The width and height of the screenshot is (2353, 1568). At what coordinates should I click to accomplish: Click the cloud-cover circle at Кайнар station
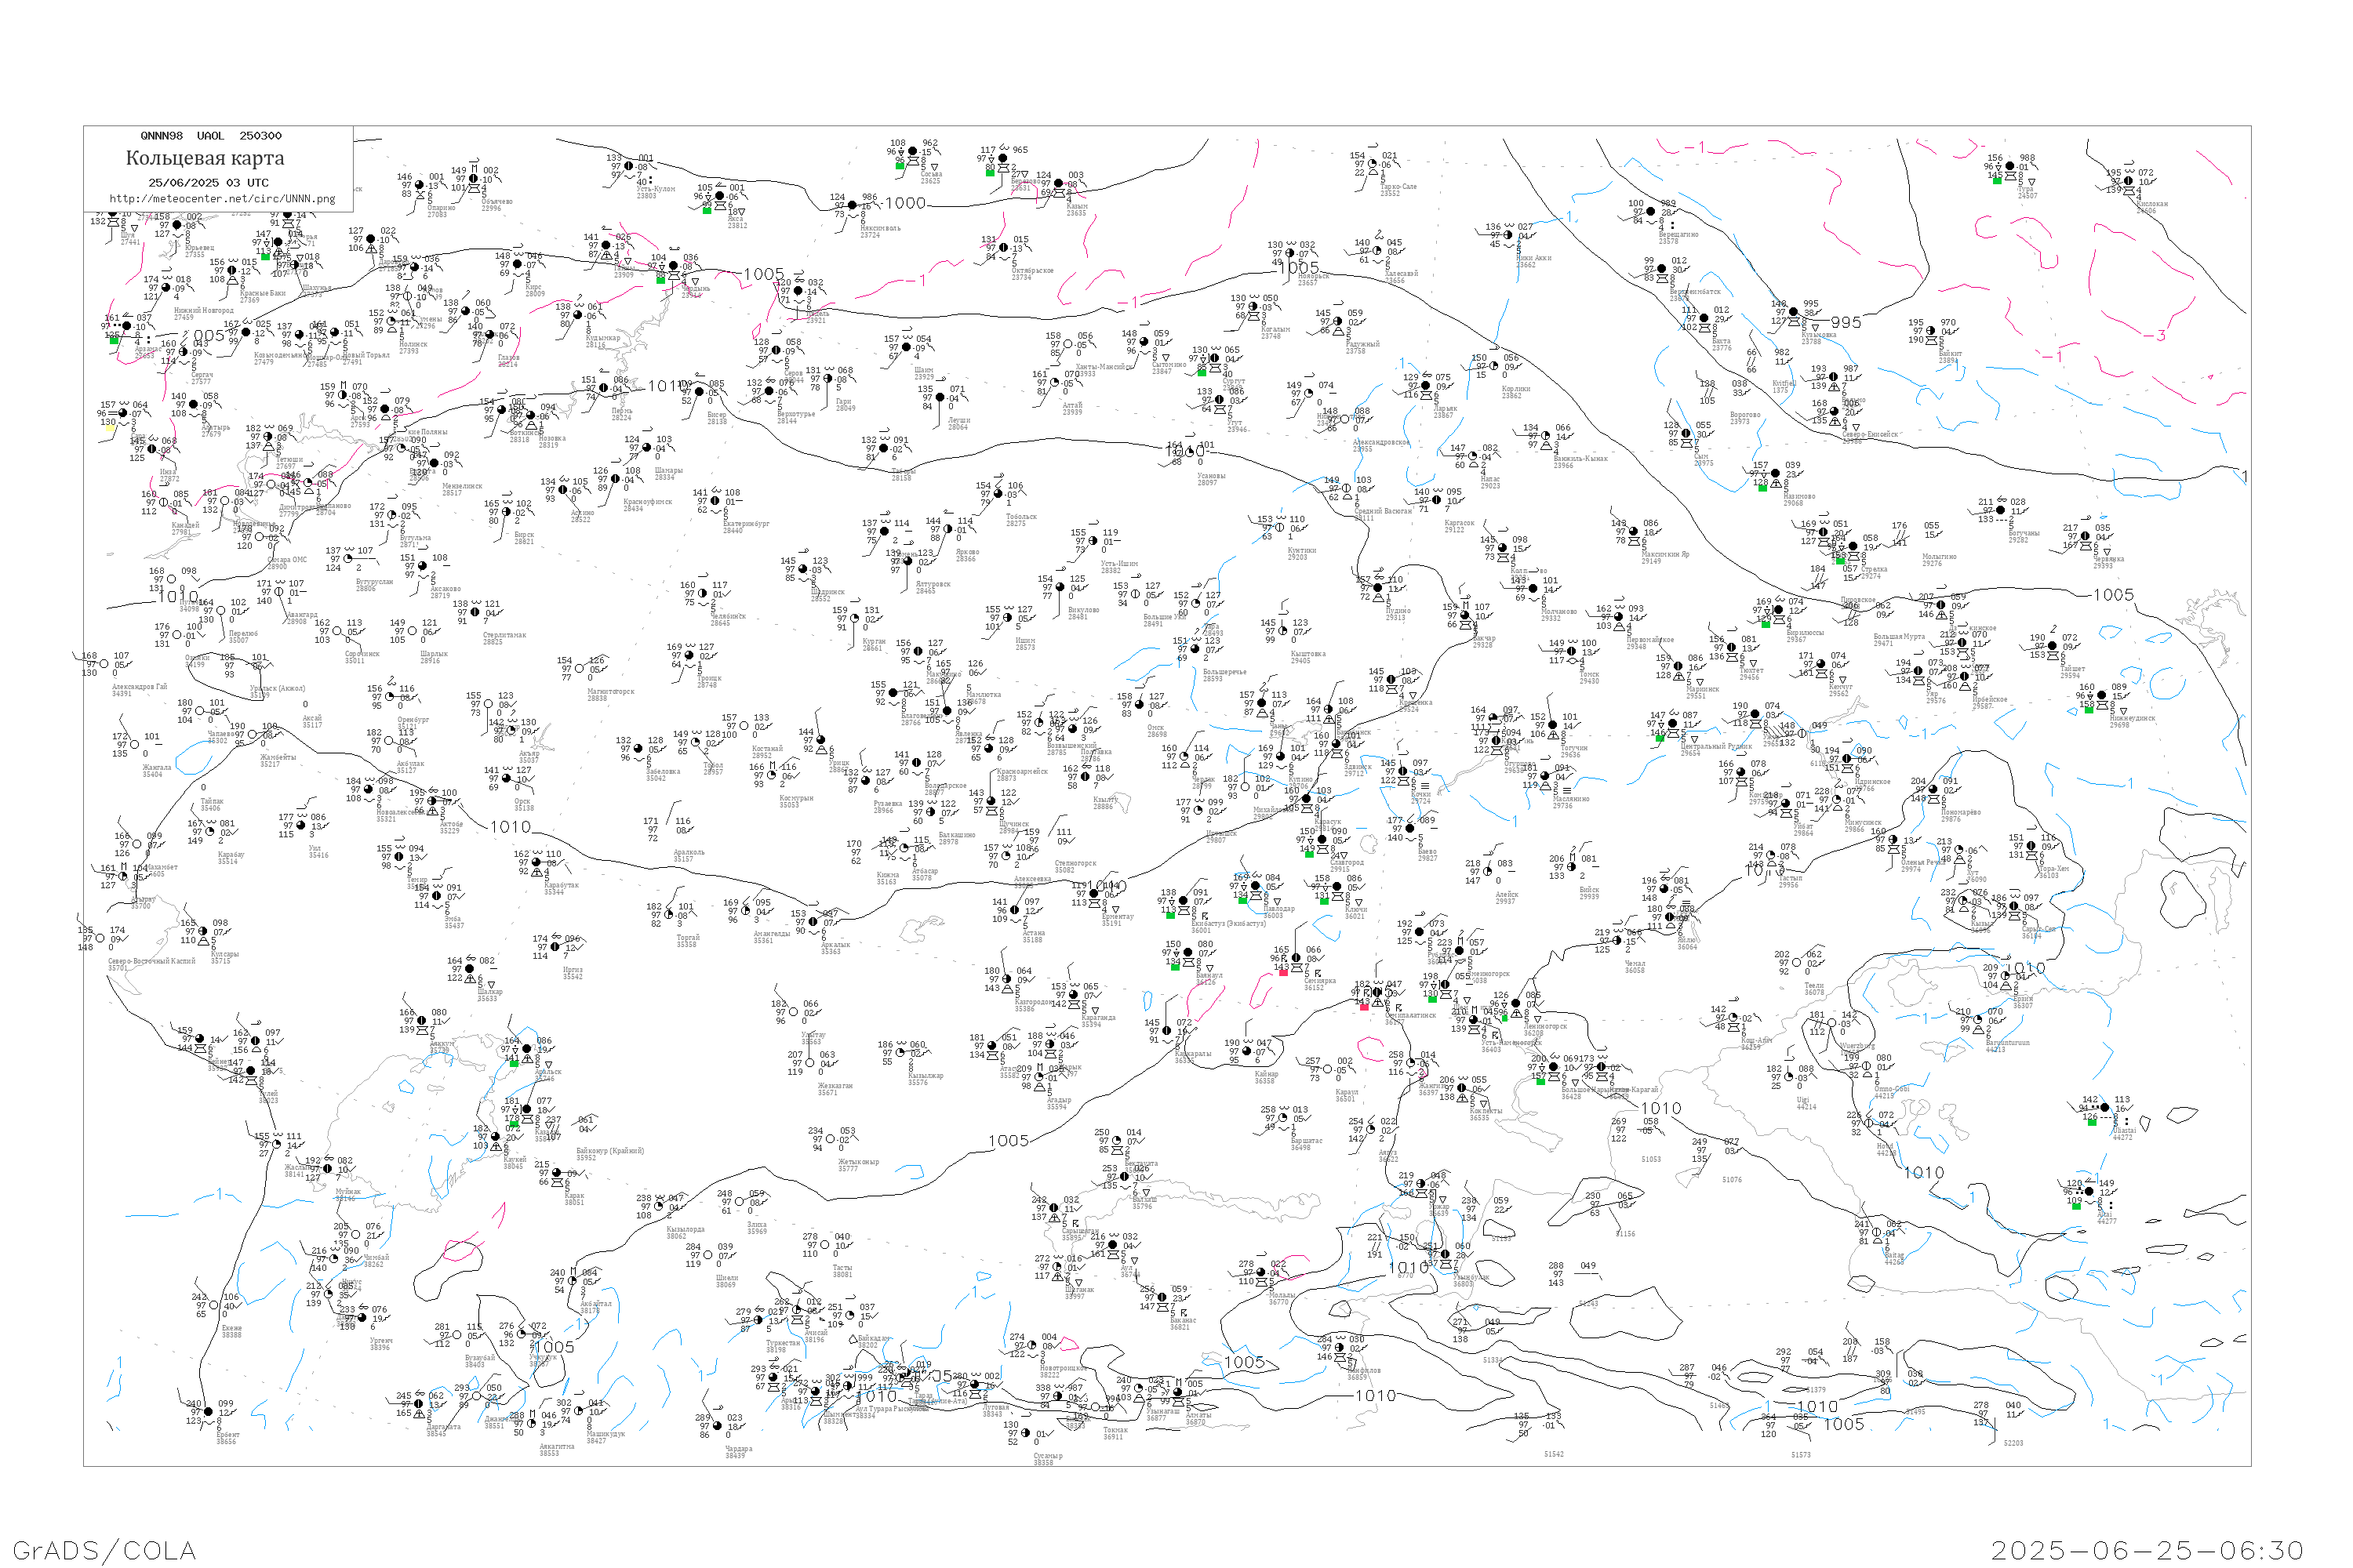(x=1246, y=1051)
